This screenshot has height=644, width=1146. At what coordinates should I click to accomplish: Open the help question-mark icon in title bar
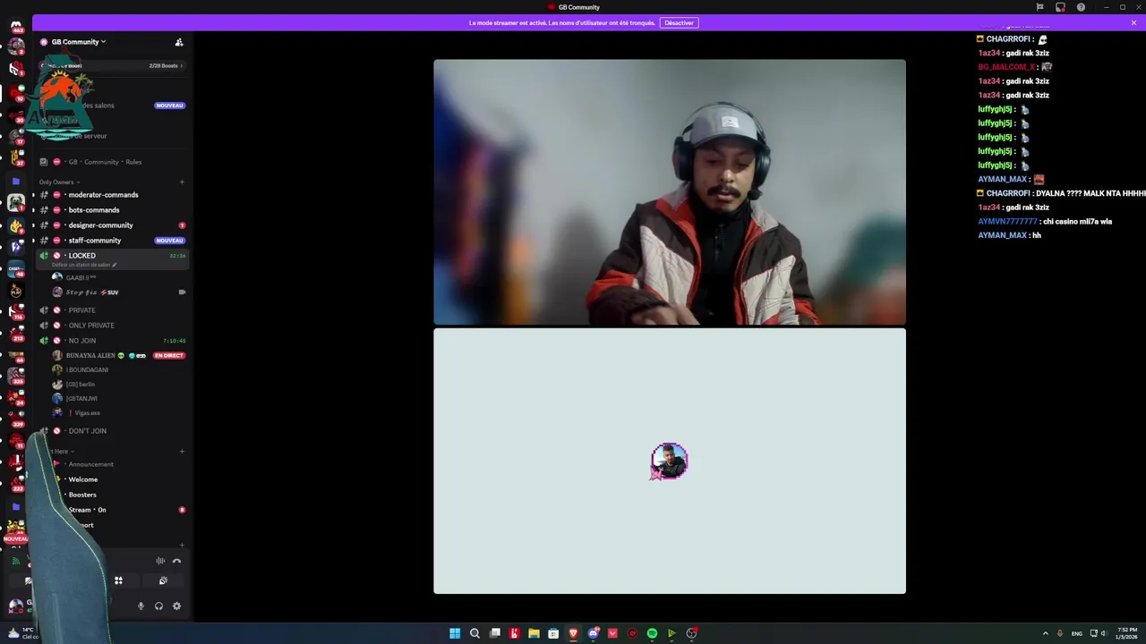click(1081, 7)
